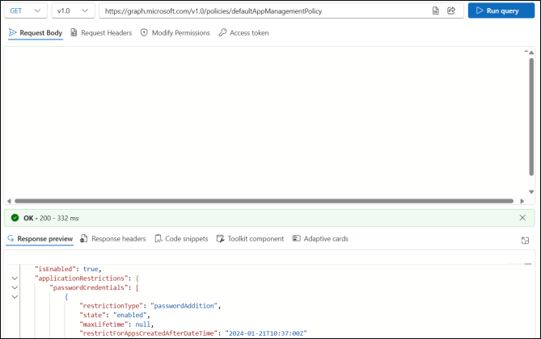Click the green OK status check icon

(15, 218)
